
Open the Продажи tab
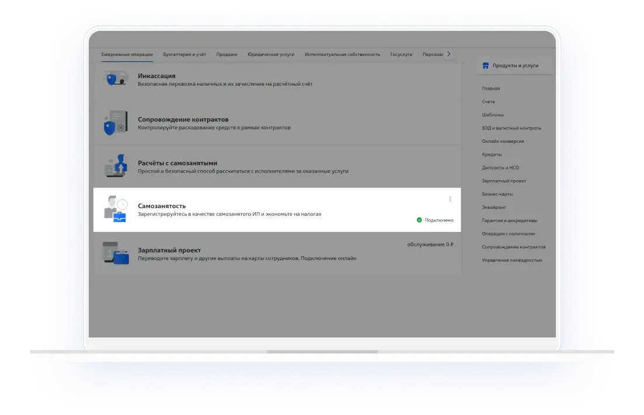(x=227, y=54)
